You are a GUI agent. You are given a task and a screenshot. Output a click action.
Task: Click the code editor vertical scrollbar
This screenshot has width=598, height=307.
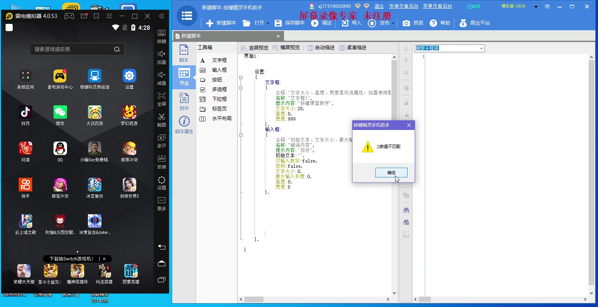pos(394,175)
